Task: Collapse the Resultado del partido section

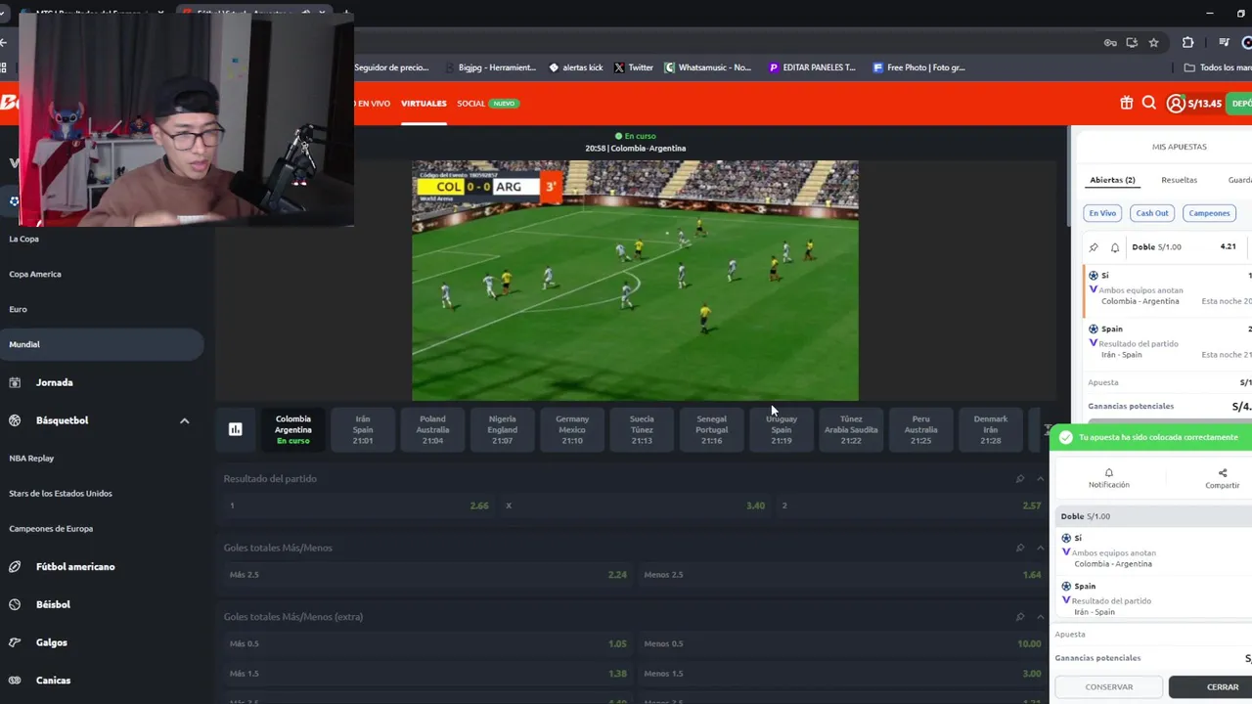Action: tap(1040, 479)
